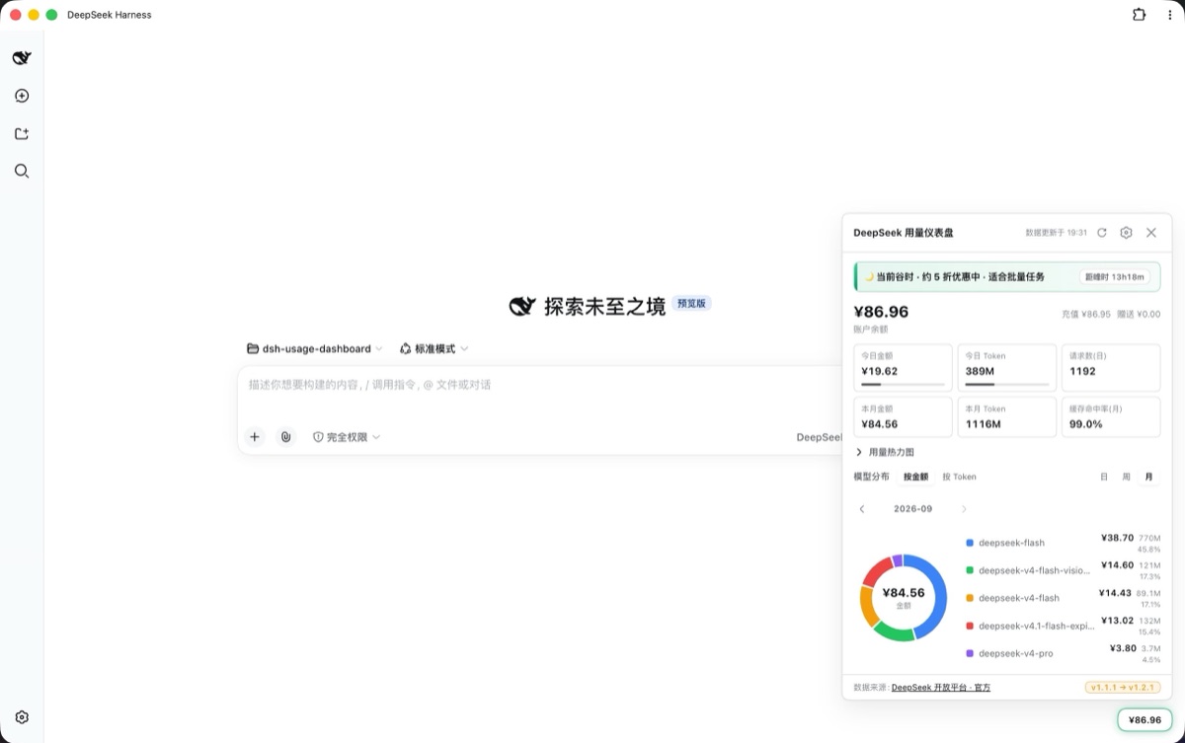Refresh the usage dashboard data
This screenshot has height=743, width=1185.
click(x=1102, y=233)
